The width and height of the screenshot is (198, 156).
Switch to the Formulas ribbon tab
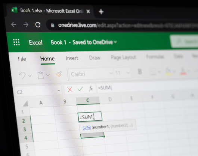(x=155, y=57)
